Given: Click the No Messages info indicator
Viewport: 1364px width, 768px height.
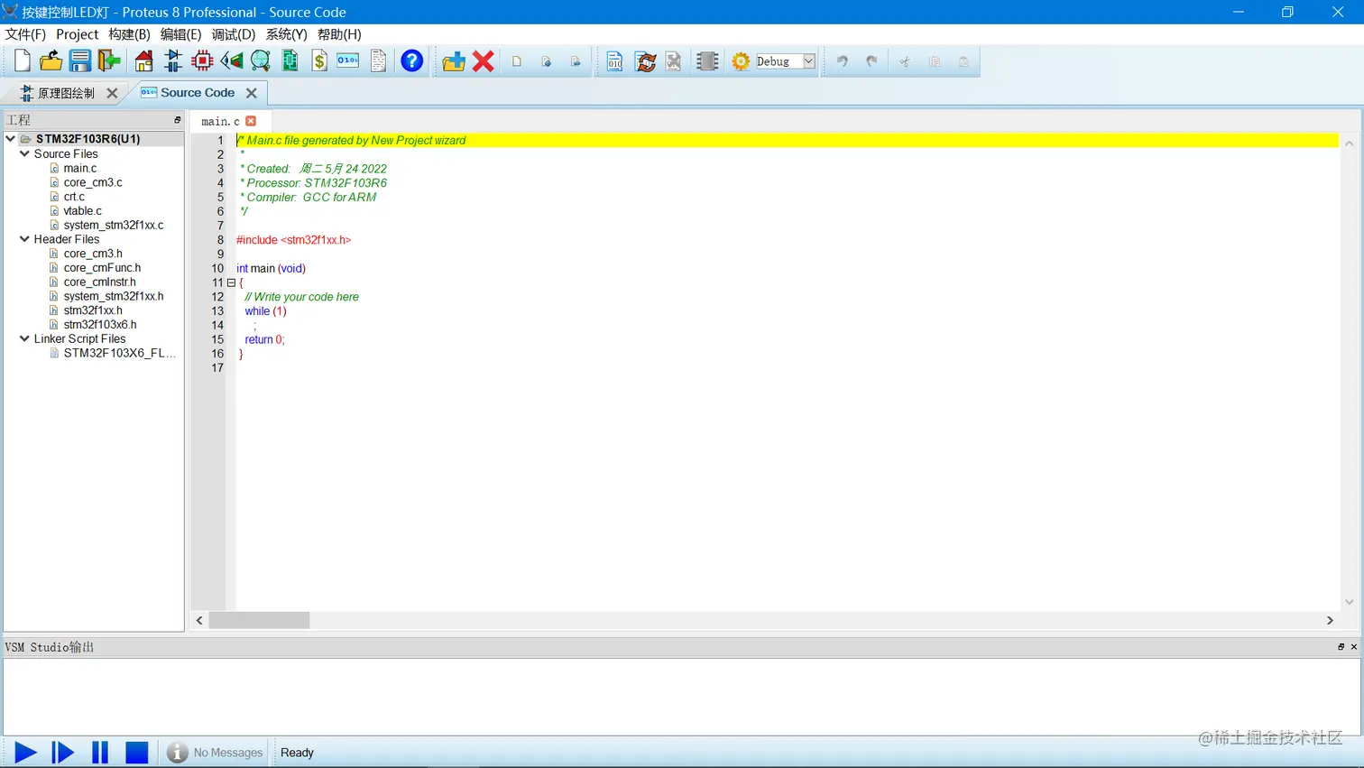Looking at the screenshot, I should tap(216, 753).
